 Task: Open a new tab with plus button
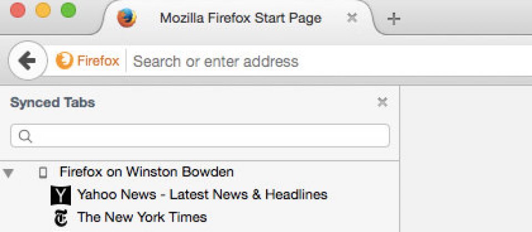coord(393,19)
